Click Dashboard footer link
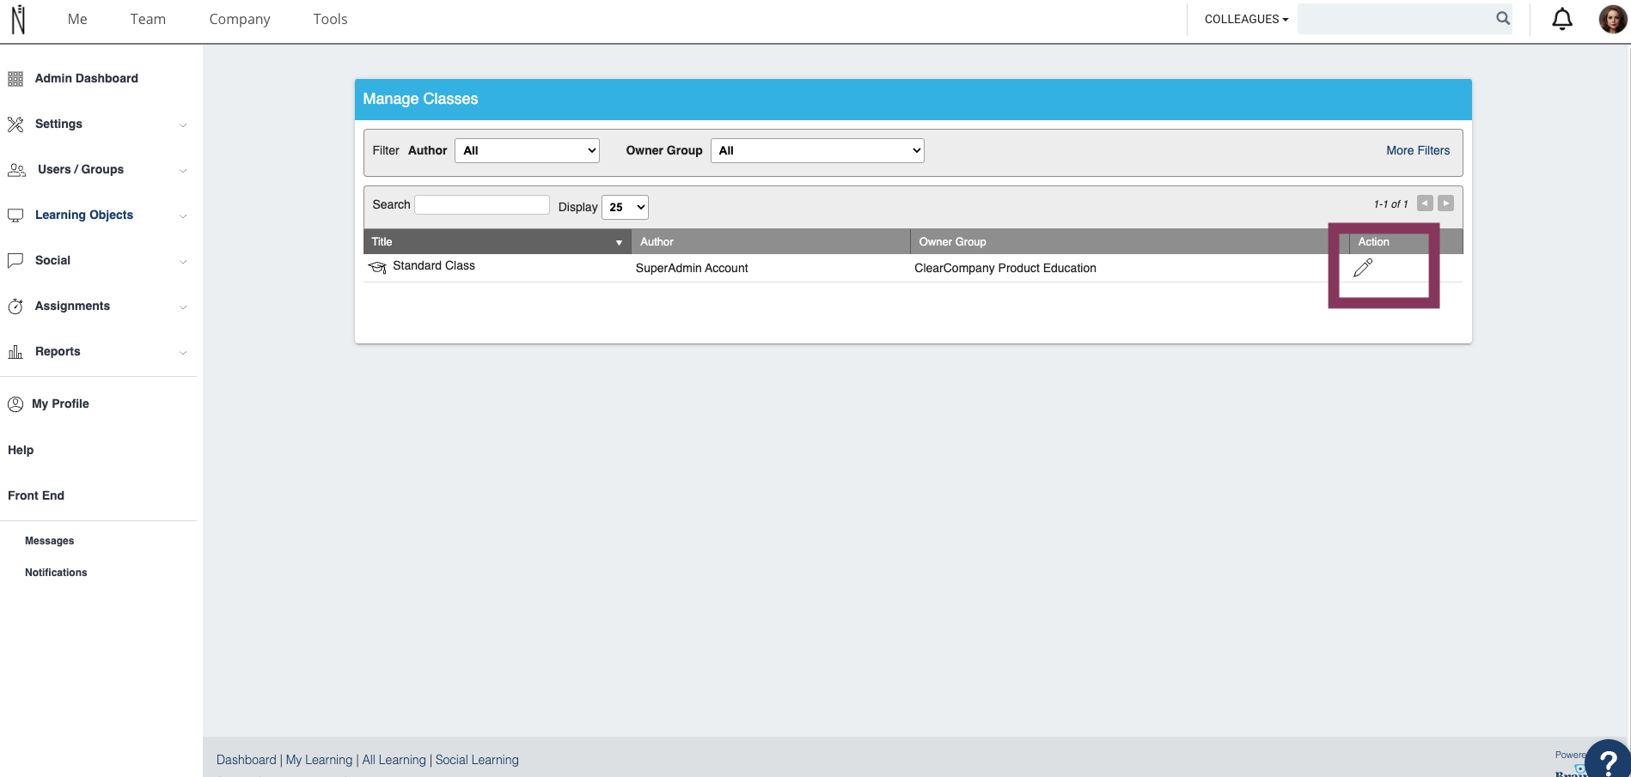The height and width of the screenshot is (777, 1631). [x=247, y=760]
